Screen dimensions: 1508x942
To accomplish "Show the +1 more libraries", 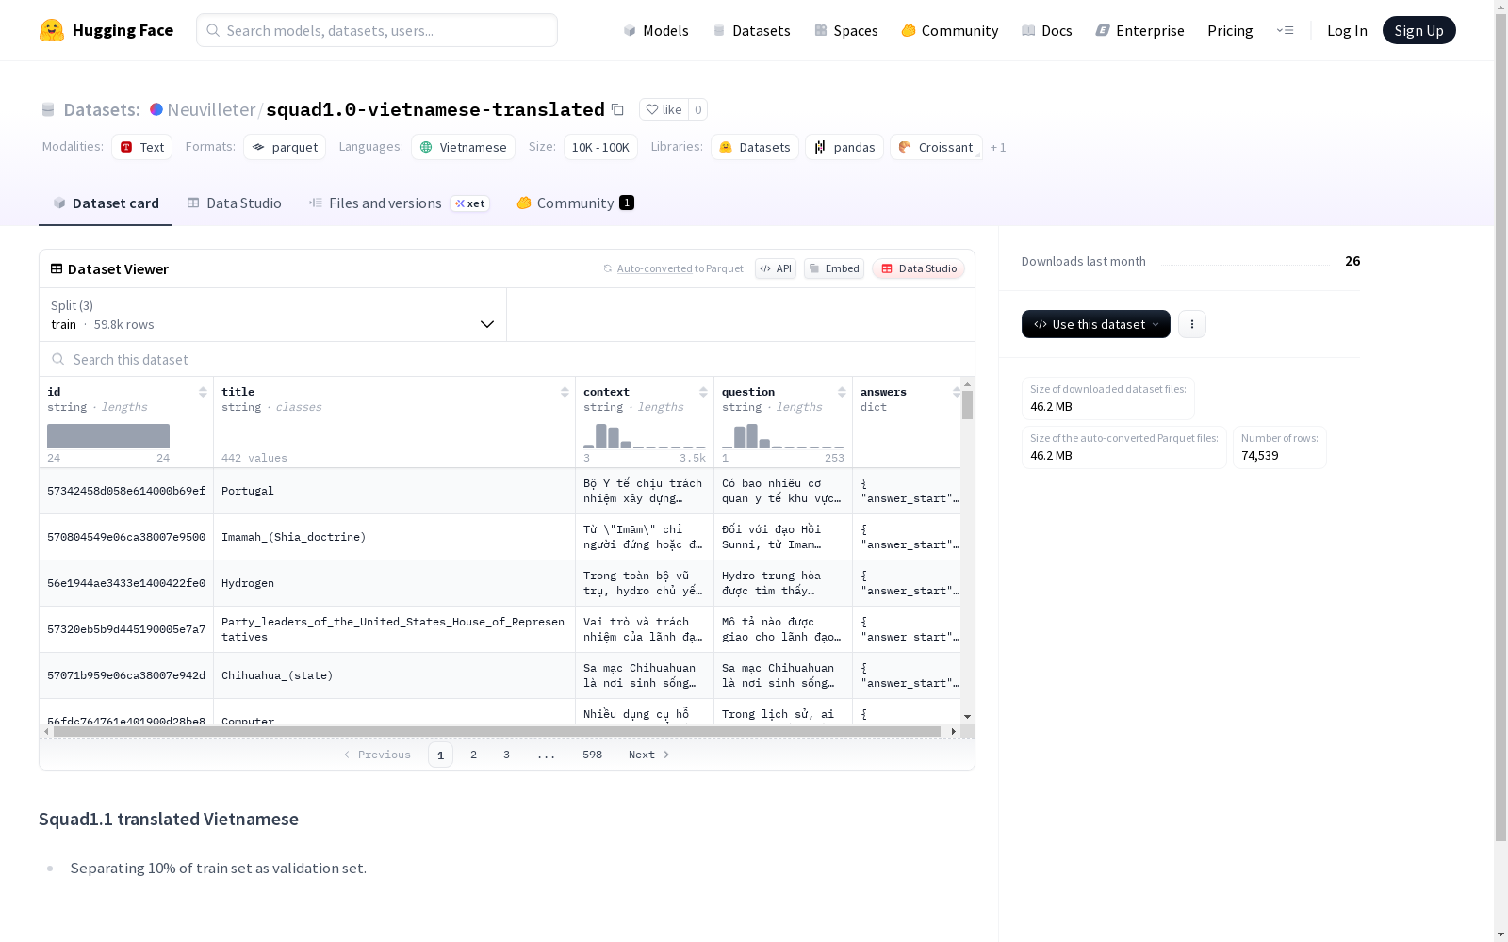I will (998, 147).
